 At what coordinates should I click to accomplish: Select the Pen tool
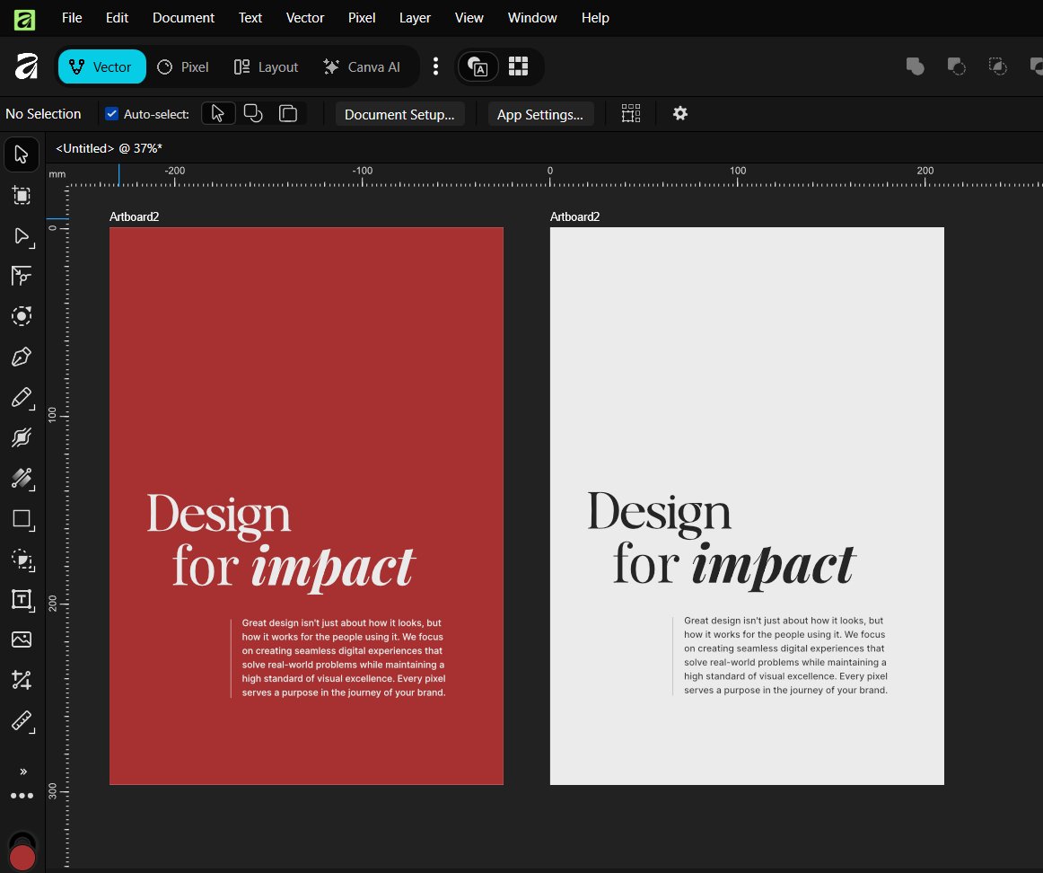[x=22, y=357]
